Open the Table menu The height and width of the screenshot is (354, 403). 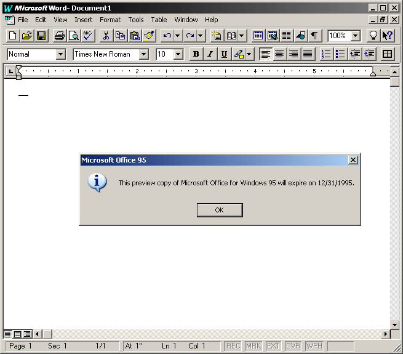tap(159, 20)
